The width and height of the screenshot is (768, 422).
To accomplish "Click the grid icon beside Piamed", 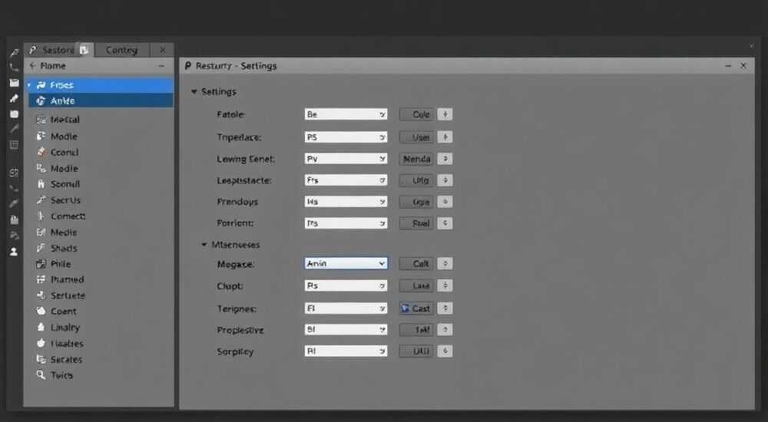I will (41, 279).
